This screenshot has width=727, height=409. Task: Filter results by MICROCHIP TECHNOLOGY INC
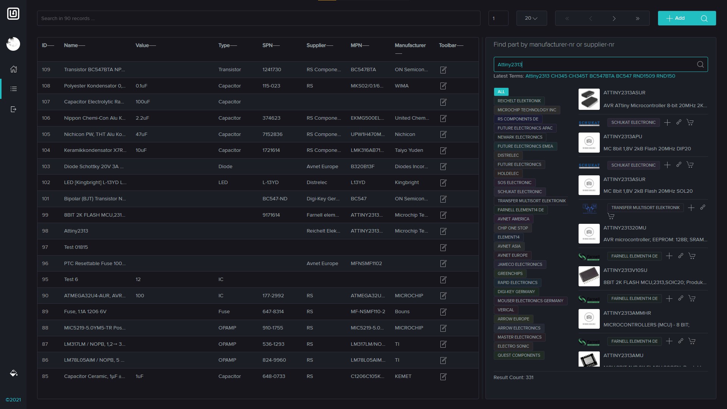(527, 110)
